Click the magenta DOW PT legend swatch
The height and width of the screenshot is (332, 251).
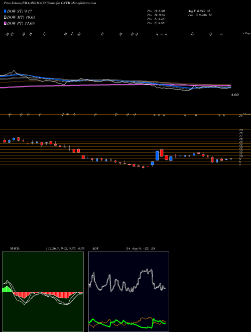pyautogui.click(x=5, y=23)
